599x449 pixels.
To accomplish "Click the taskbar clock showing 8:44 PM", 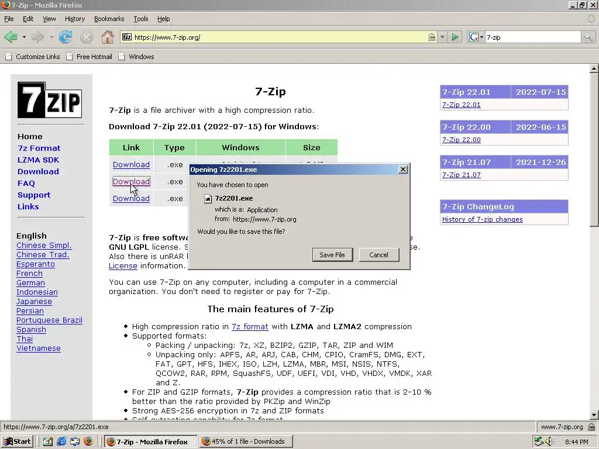I will pos(576,442).
